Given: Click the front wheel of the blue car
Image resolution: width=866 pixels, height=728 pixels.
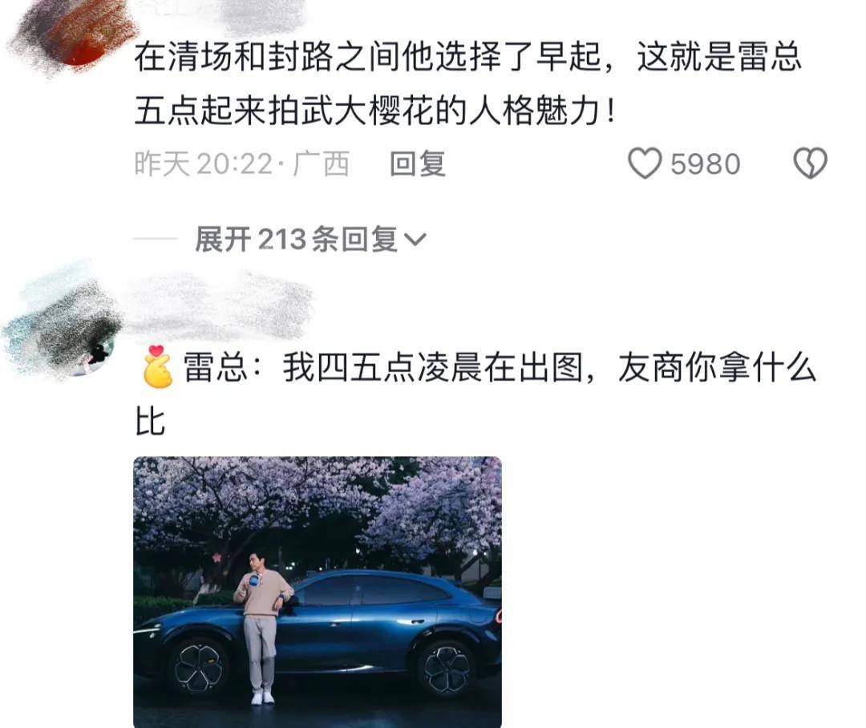Looking at the screenshot, I should [x=198, y=666].
